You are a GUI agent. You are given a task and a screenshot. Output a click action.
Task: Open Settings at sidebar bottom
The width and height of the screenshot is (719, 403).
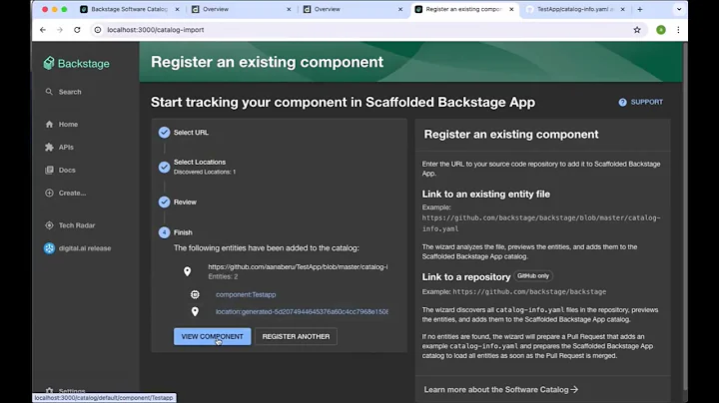click(x=66, y=391)
